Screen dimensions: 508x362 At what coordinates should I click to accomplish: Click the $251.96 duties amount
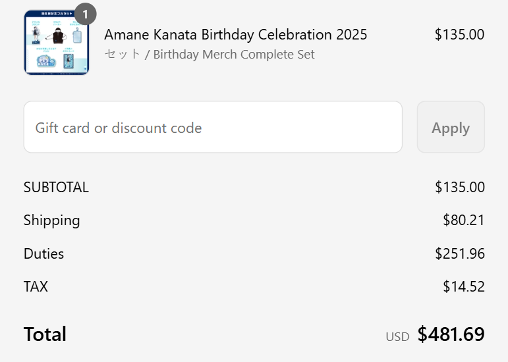coord(459,253)
